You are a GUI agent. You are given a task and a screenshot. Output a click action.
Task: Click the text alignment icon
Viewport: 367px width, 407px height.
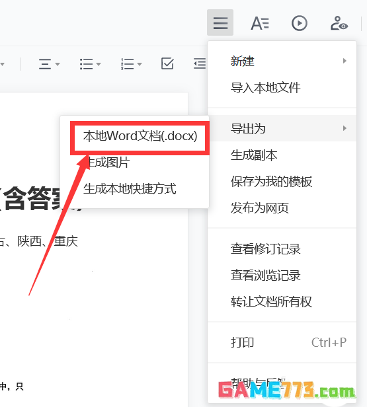pyautogui.click(x=45, y=64)
